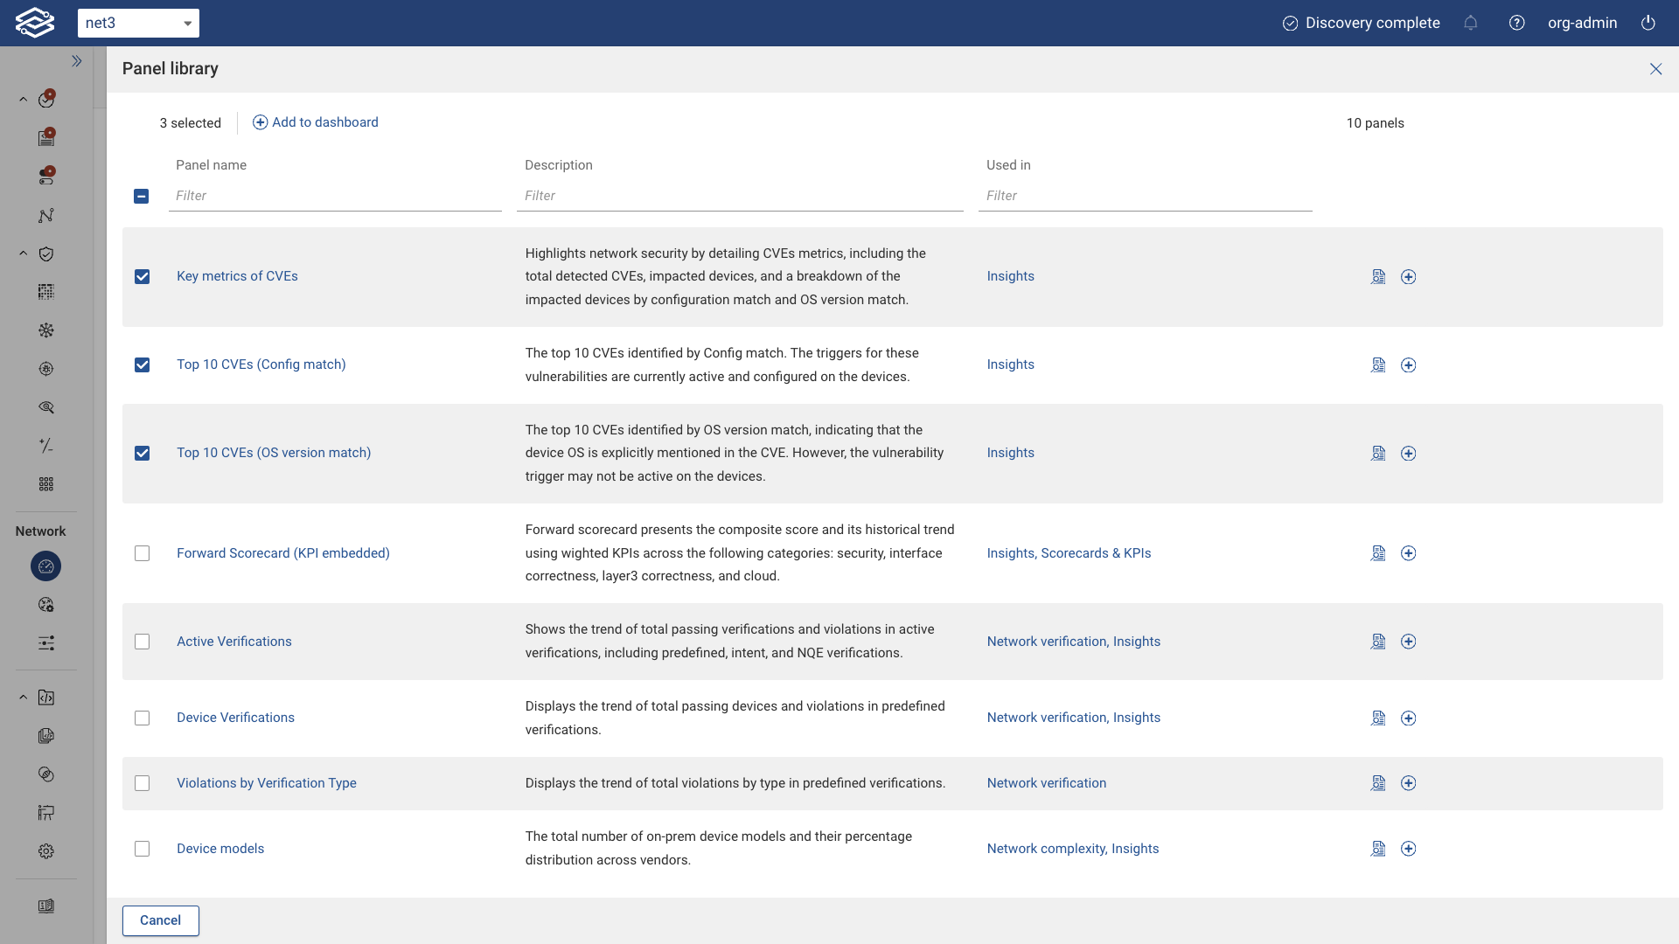Click the power logout icon
1679x944 pixels.
[1648, 23]
